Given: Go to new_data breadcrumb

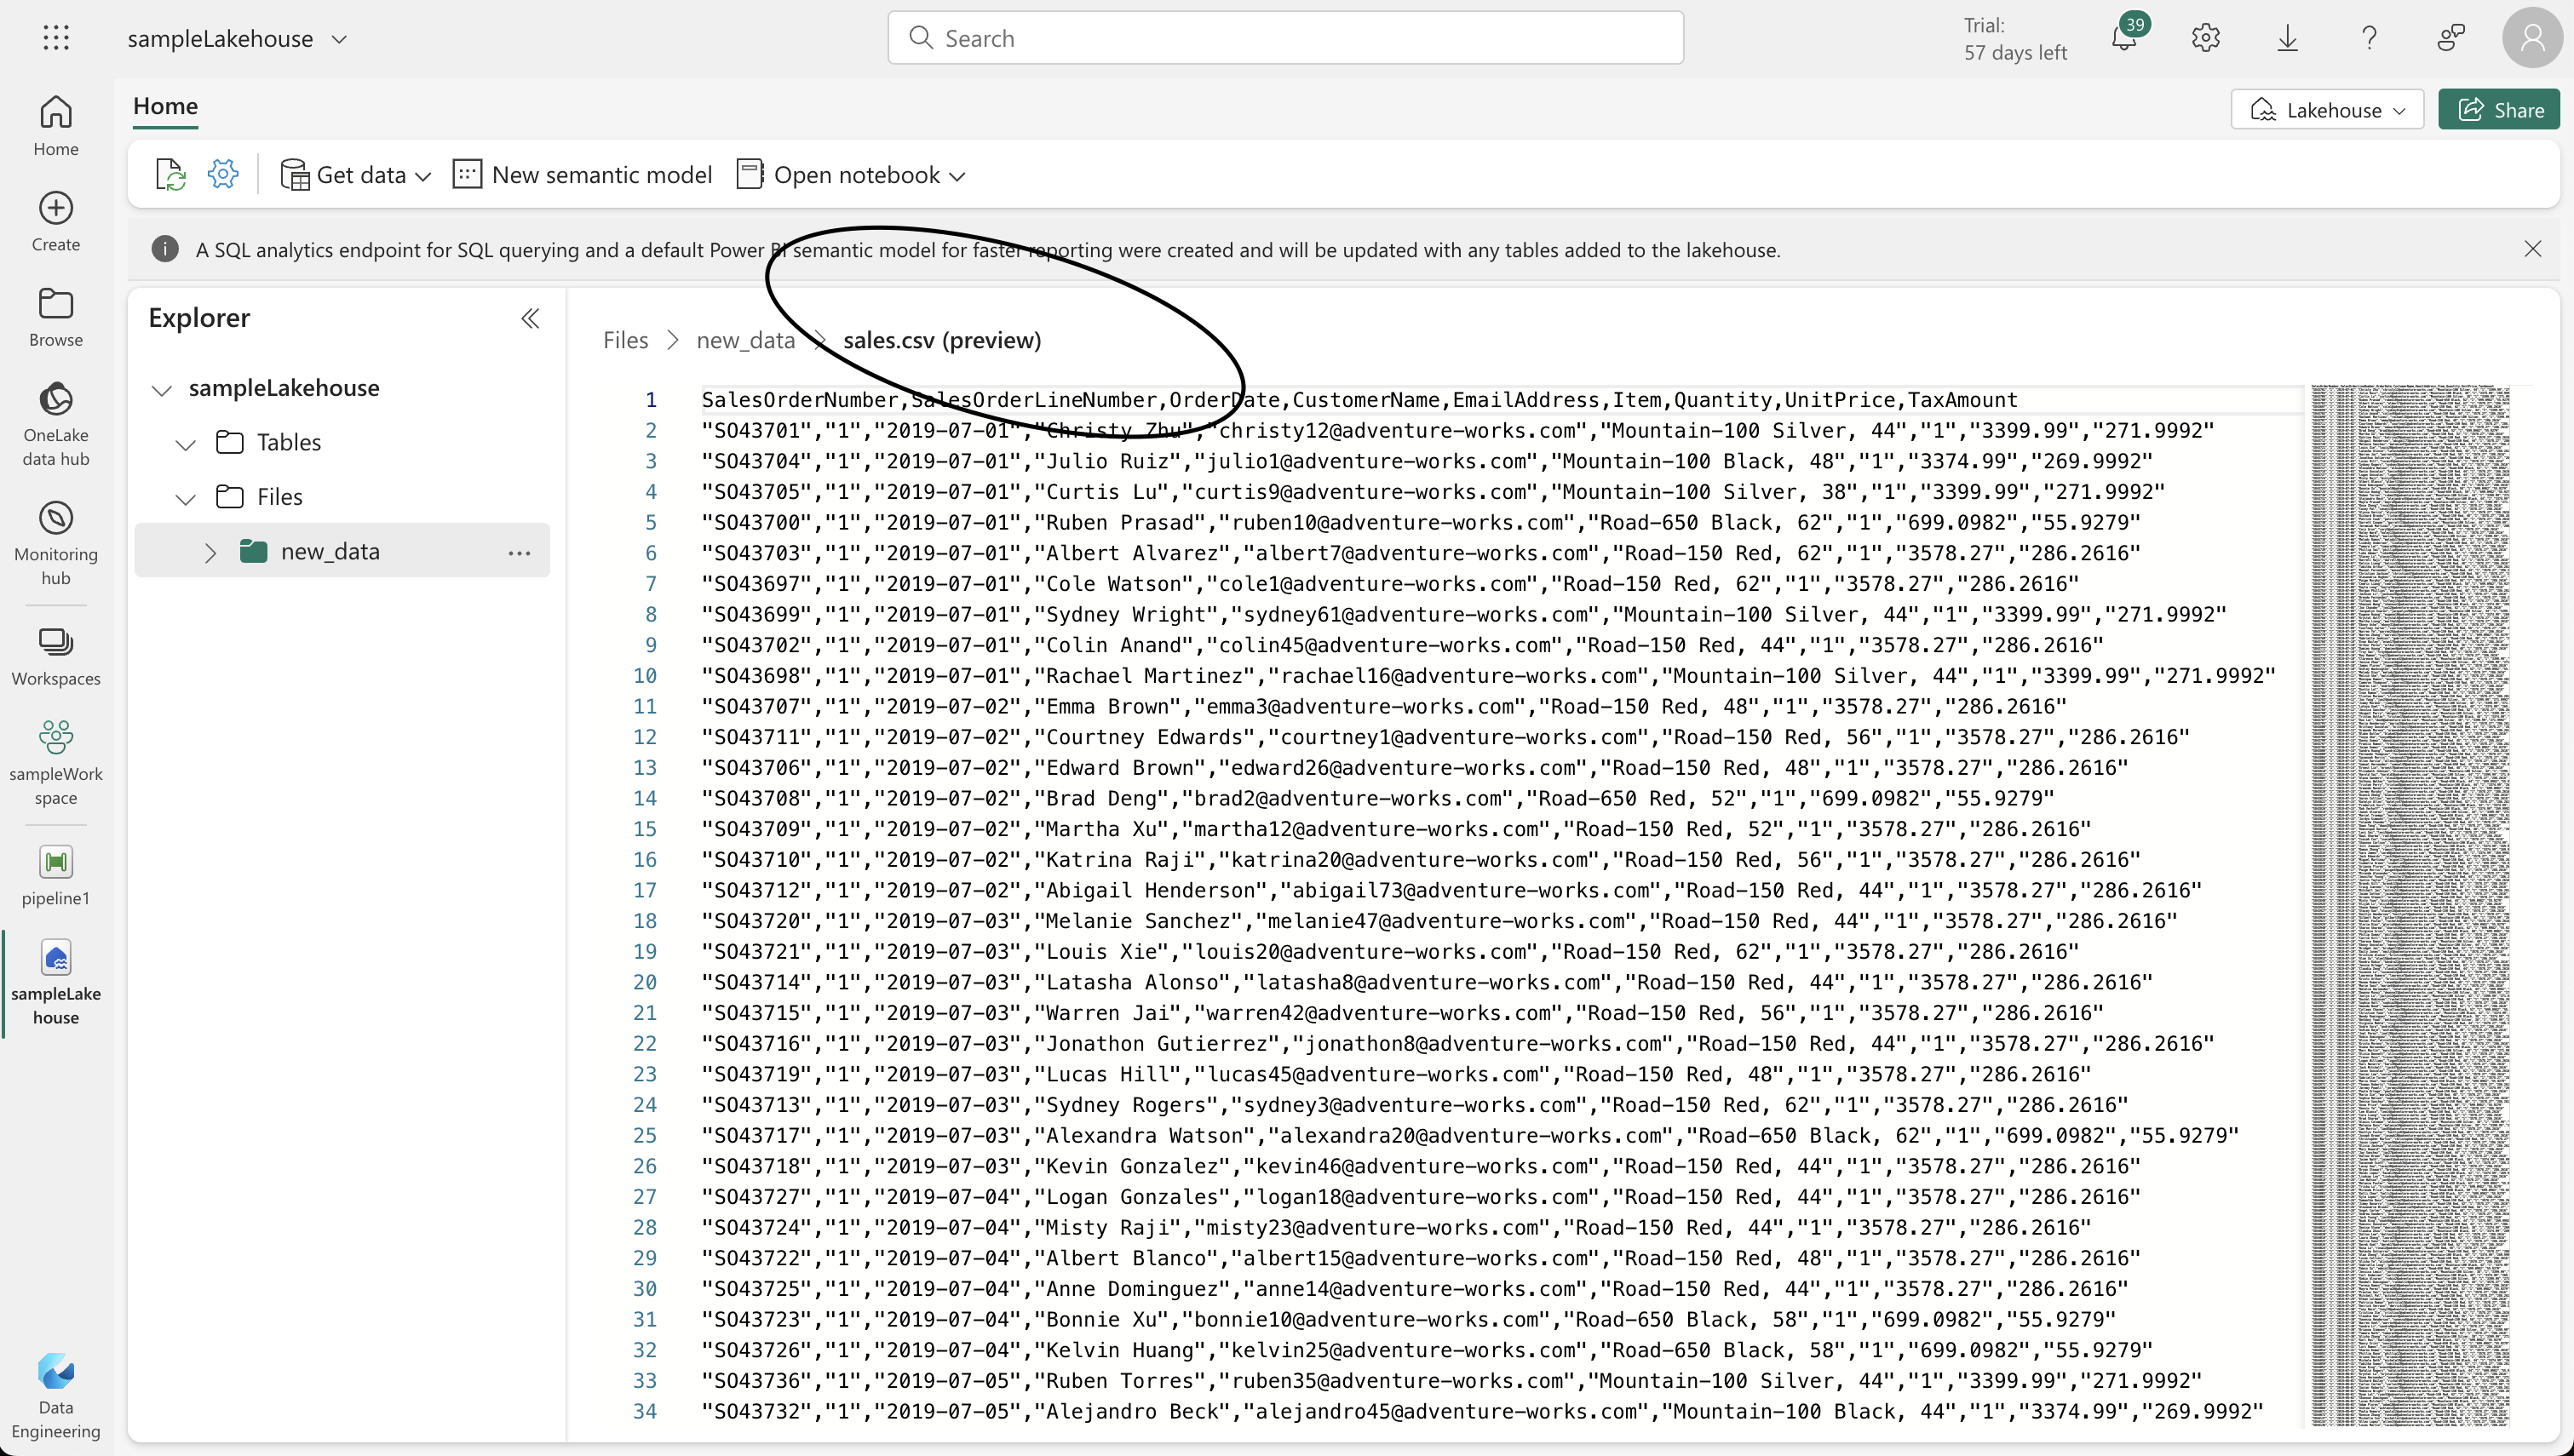Looking at the screenshot, I should pyautogui.click(x=746, y=340).
